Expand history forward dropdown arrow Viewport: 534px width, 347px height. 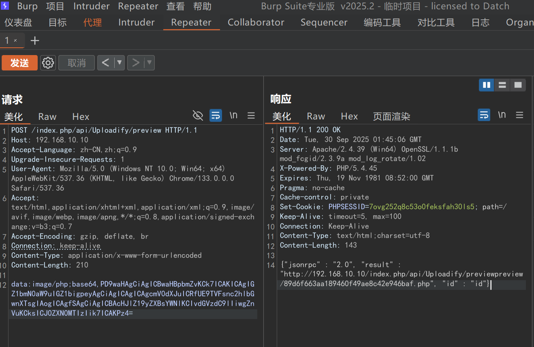tap(149, 63)
